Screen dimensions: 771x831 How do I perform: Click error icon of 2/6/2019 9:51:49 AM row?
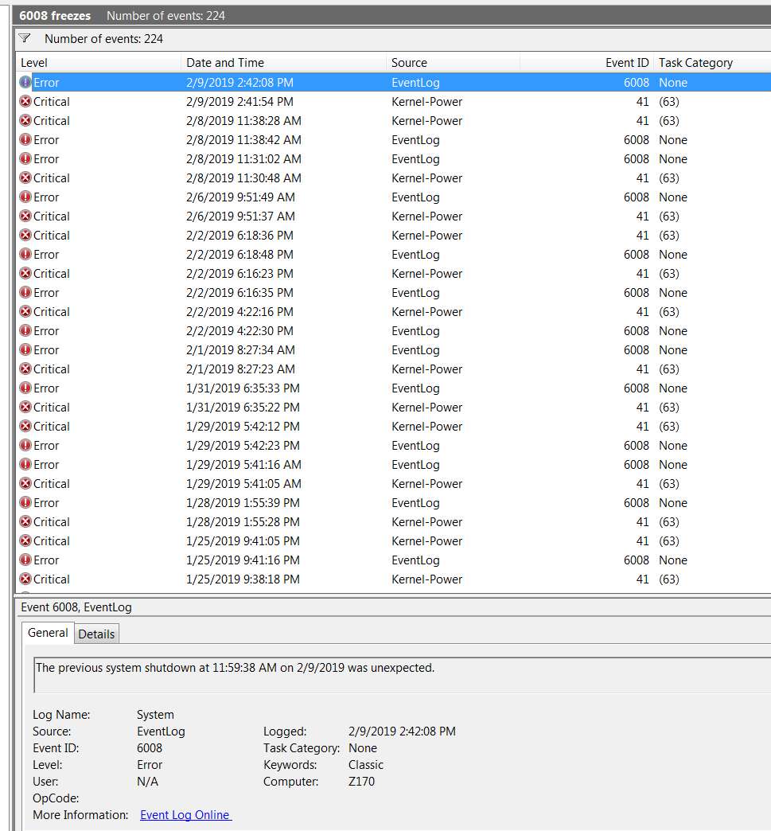pos(25,197)
